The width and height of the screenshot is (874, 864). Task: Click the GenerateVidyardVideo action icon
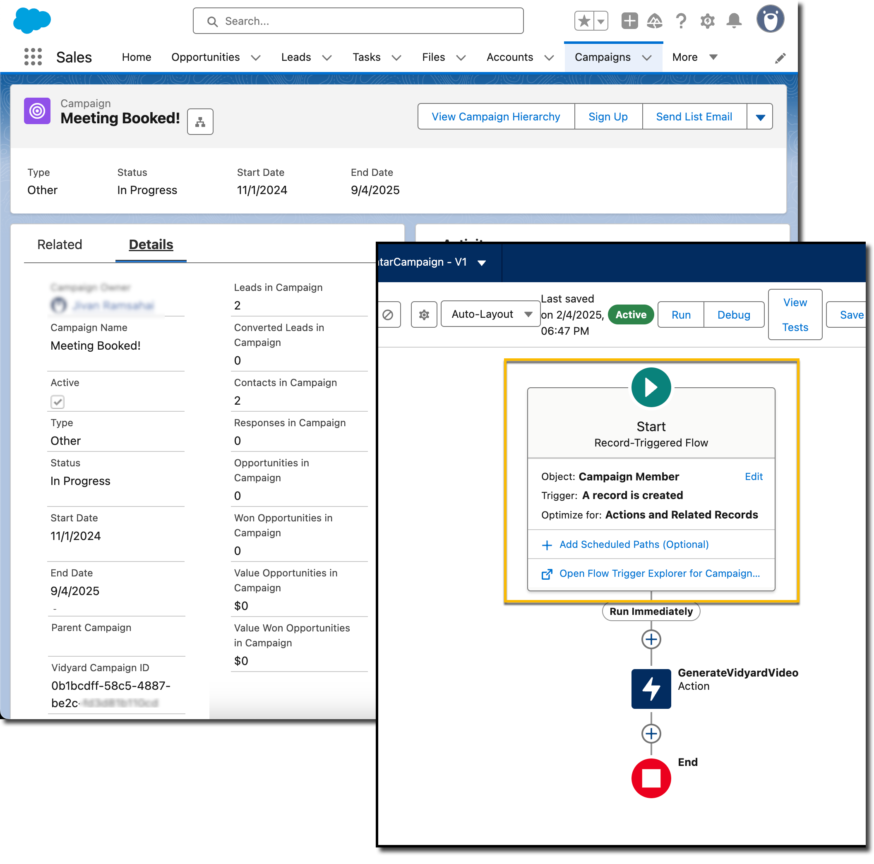point(651,688)
